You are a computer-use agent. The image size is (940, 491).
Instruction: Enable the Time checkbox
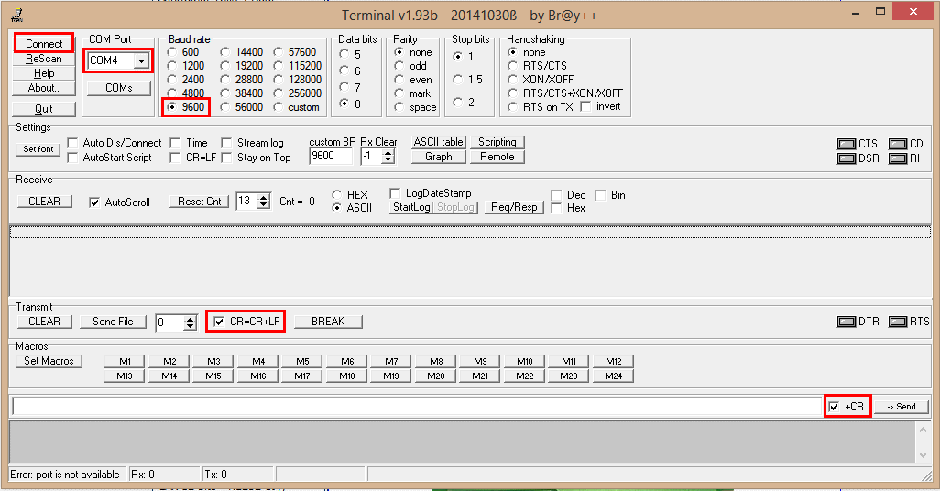(x=176, y=143)
